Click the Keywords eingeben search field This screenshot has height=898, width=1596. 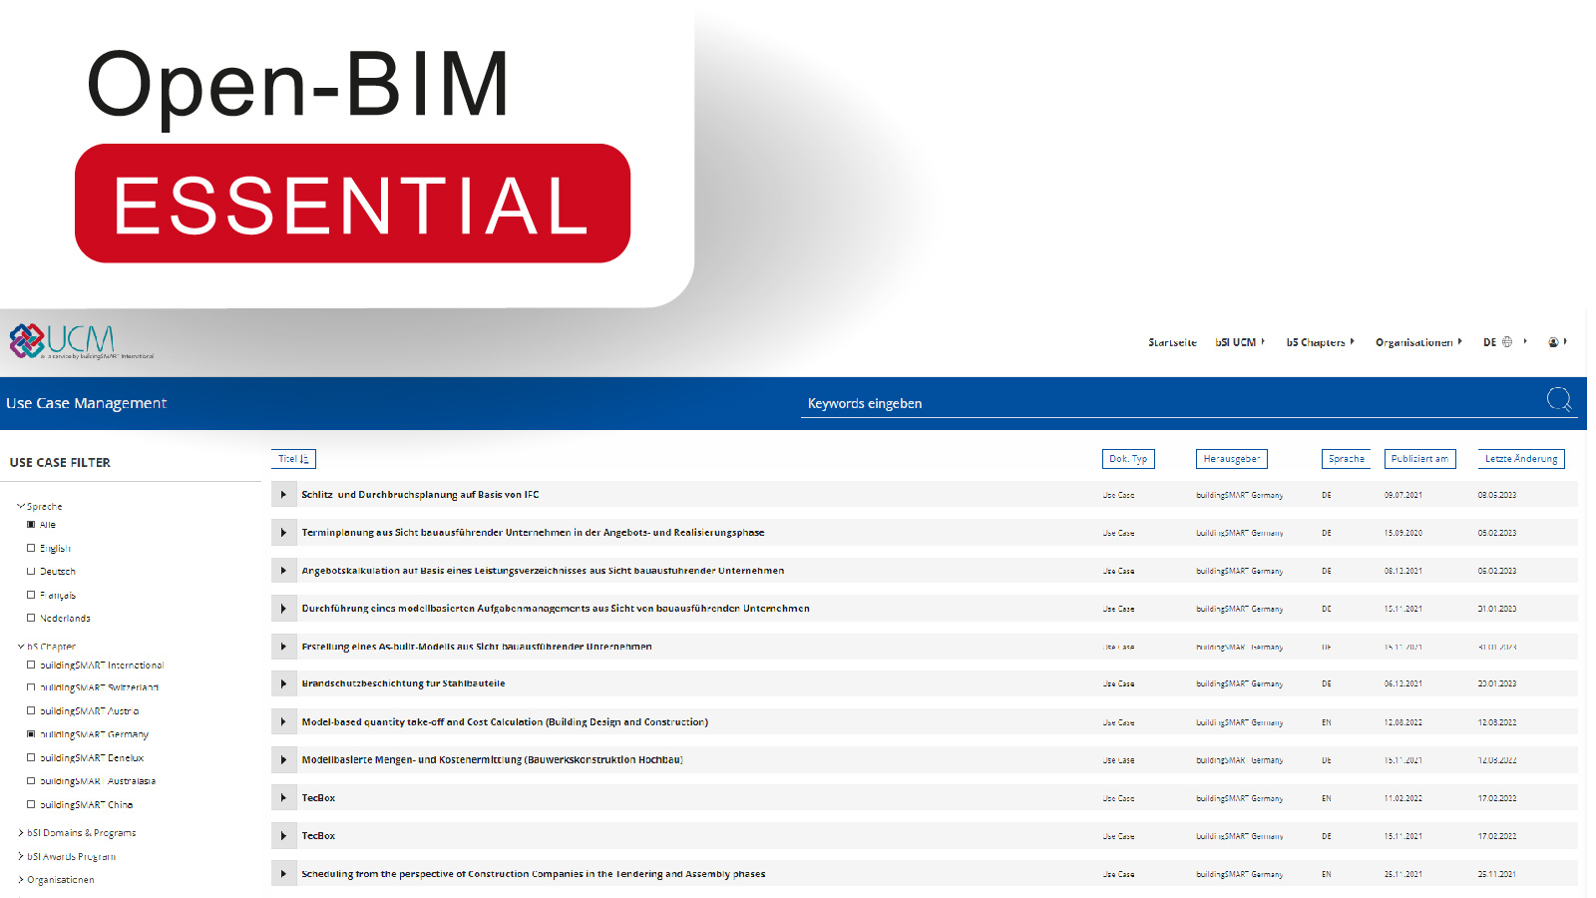coord(1167,404)
